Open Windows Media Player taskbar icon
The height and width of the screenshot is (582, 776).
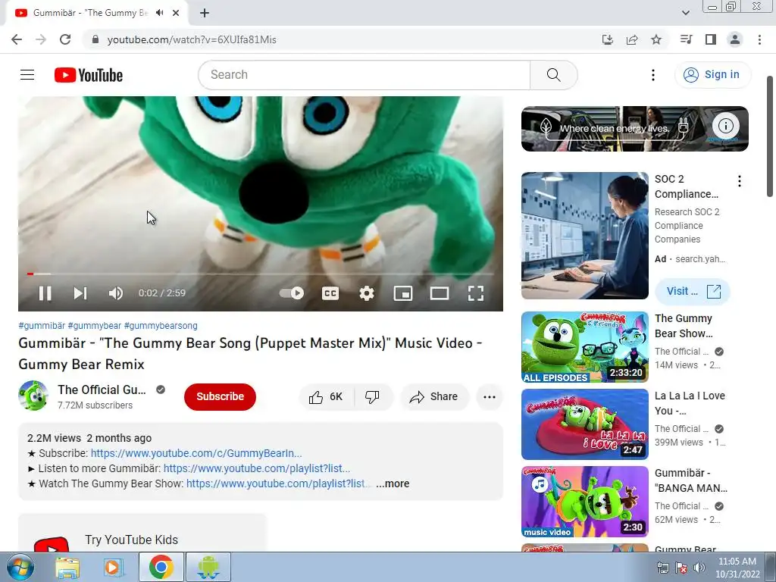pyautogui.click(x=114, y=568)
